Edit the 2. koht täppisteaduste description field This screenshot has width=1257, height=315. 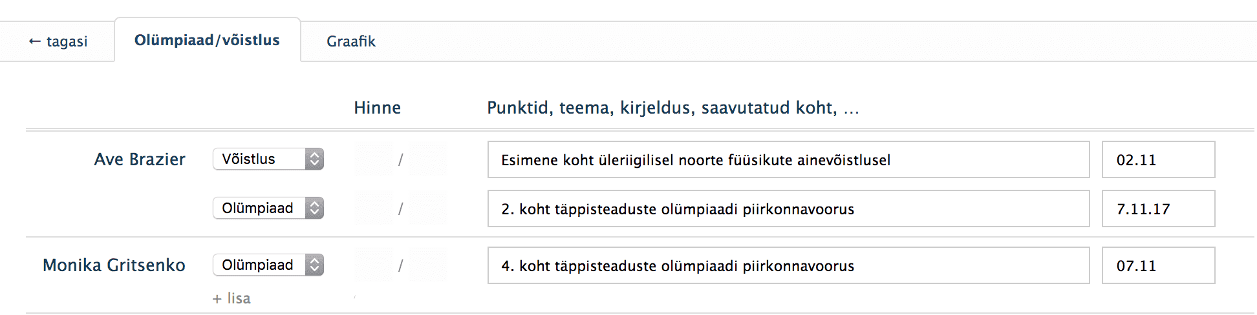[x=788, y=208]
